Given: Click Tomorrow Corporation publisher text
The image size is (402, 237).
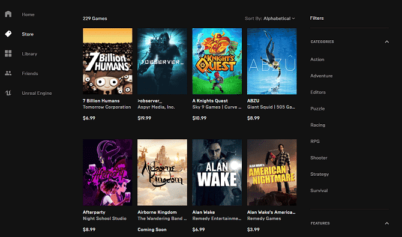Looking at the screenshot, I should (107, 107).
